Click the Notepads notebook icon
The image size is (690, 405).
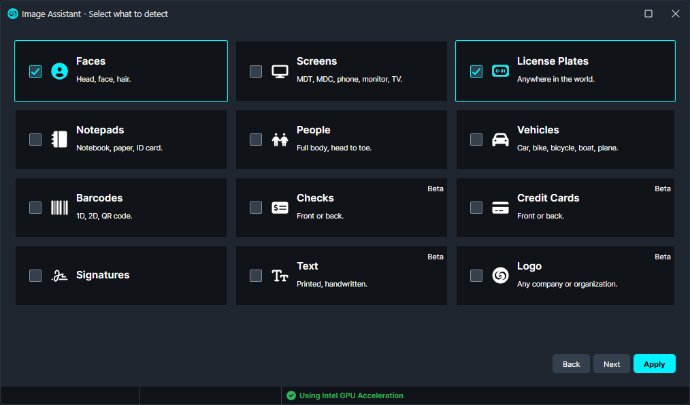pyautogui.click(x=60, y=140)
